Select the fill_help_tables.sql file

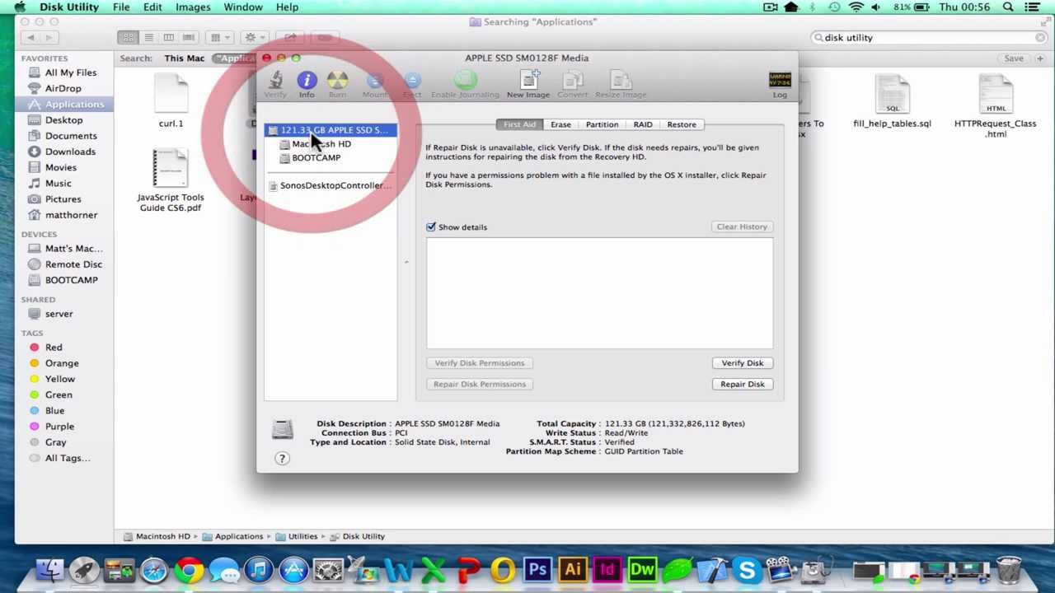892,102
